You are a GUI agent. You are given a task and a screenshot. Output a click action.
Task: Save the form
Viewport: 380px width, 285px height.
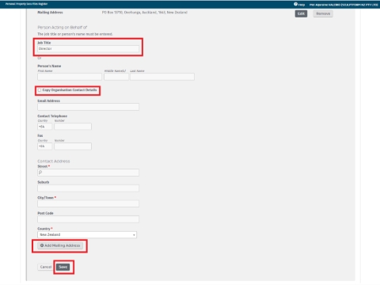click(x=63, y=267)
